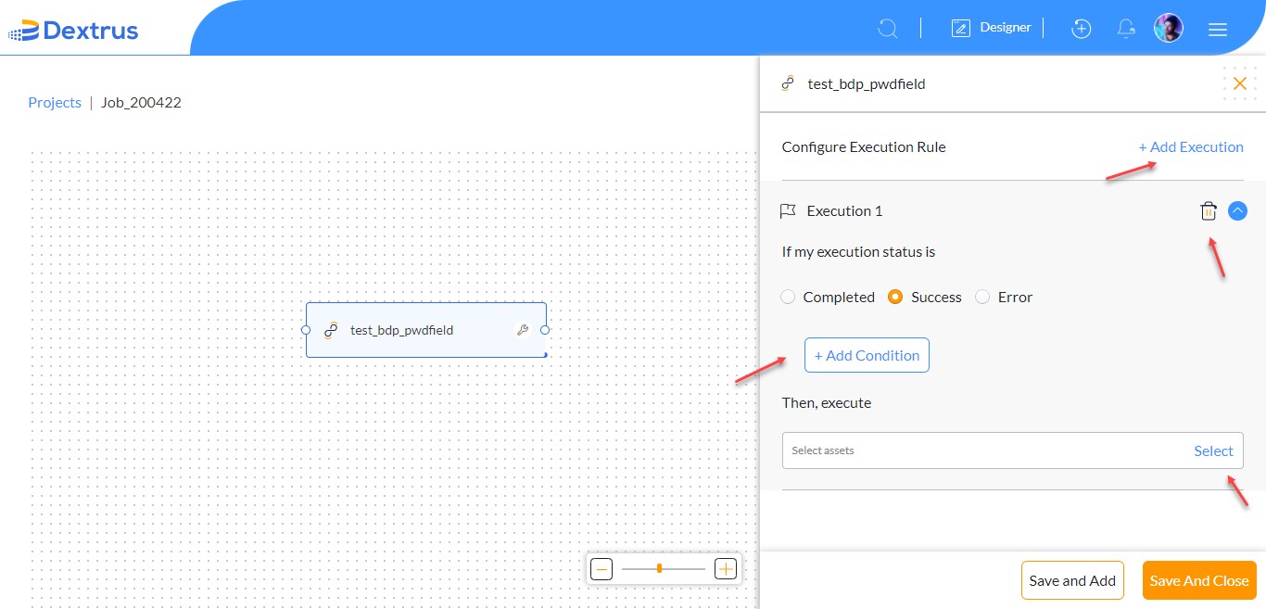Click the Save and Add button
Screen dimensions: 1266x609
click(1072, 580)
